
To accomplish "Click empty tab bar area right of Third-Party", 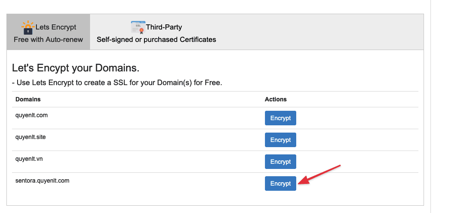I will 322,32.
